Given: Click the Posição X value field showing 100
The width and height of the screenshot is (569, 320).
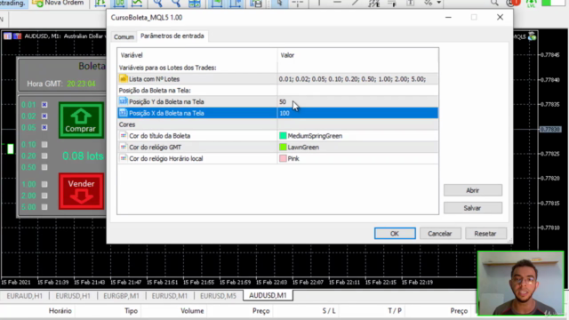Looking at the screenshot, I should [357, 113].
